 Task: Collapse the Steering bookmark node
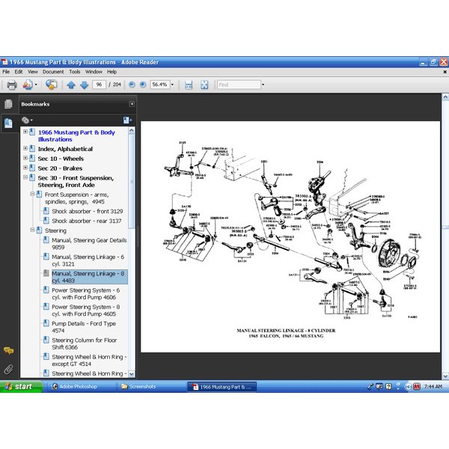tap(32, 230)
